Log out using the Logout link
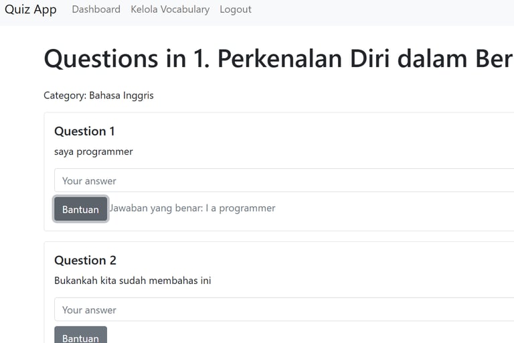 point(236,9)
